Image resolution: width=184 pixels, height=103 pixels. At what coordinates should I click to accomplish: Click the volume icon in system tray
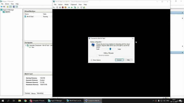click(164, 101)
